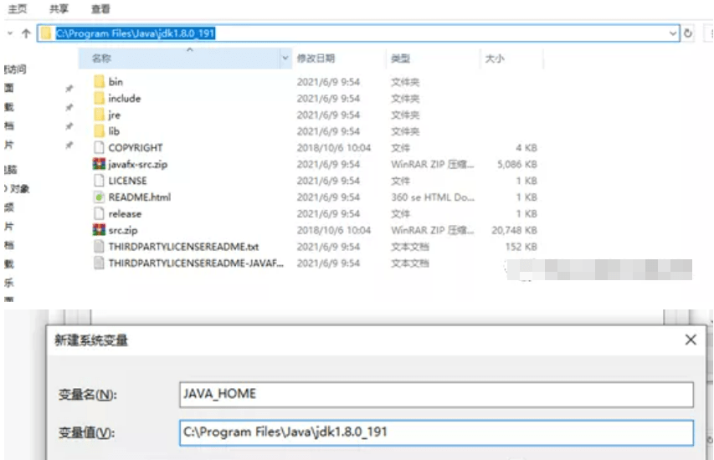The image size is (714, 460).
Task: Open the address bar history dropdown
Action: (672, 33)
